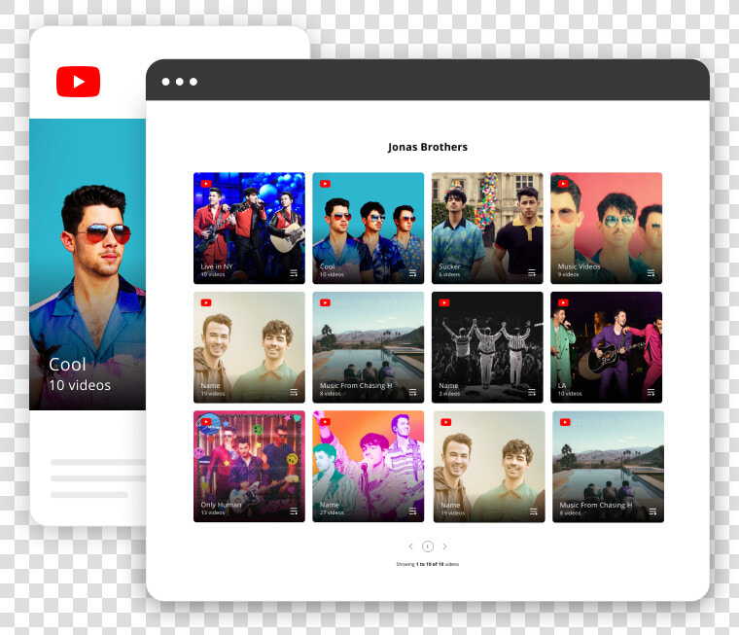Click the large Cool cover image on back card
739x635 pixels.
88,264
